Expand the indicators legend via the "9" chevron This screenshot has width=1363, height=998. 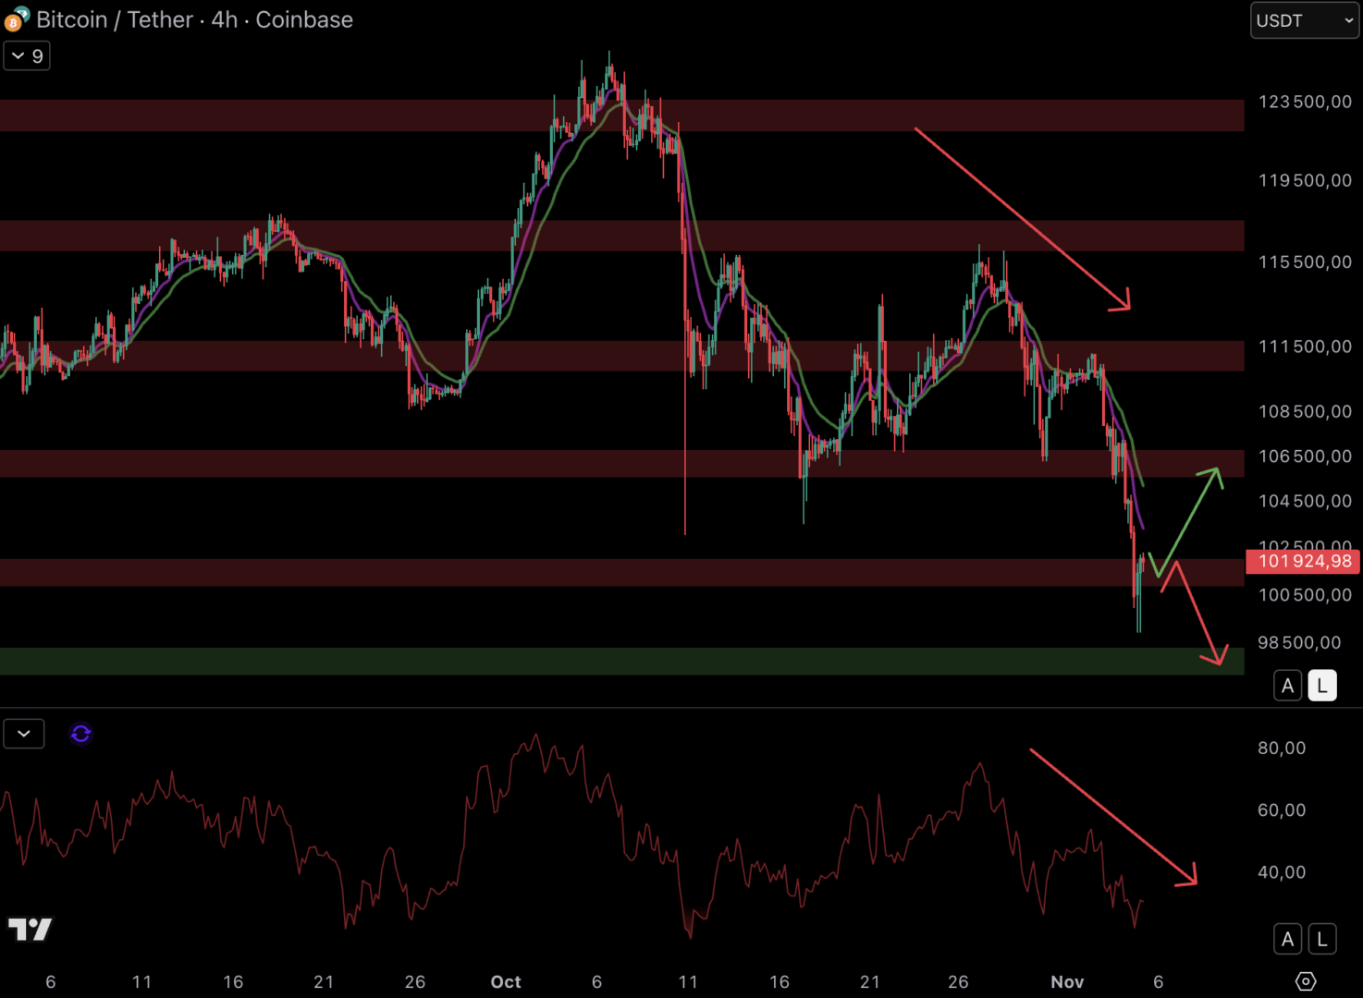point(26,55)
